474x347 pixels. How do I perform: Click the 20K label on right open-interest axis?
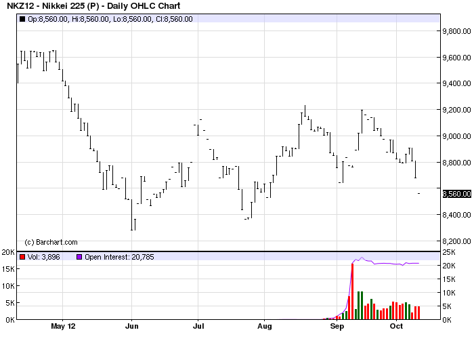449,266
